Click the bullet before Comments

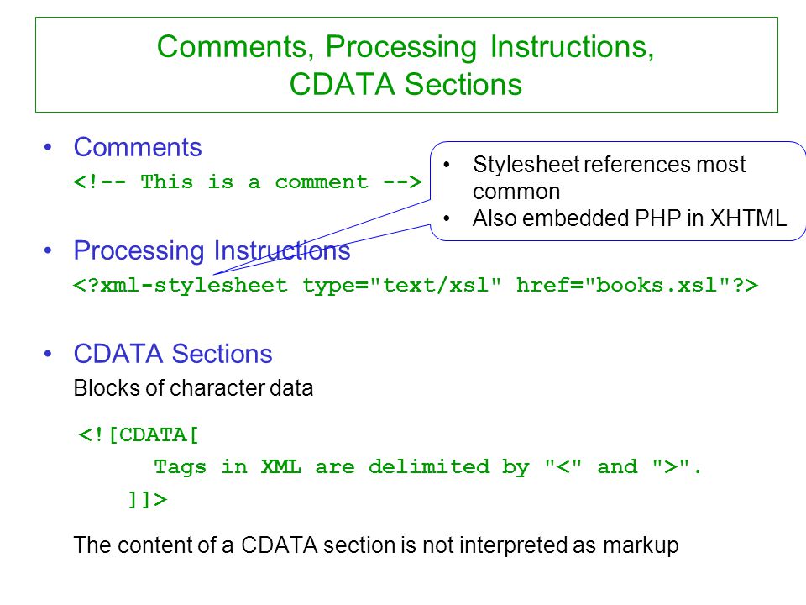pyautogui.click(x=48, y=148)
